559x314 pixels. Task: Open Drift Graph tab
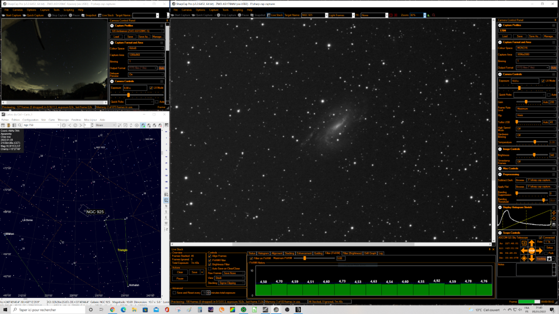tap(370, 253)
